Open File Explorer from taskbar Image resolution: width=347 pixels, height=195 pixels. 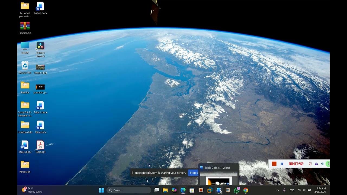tap(165, 190)
